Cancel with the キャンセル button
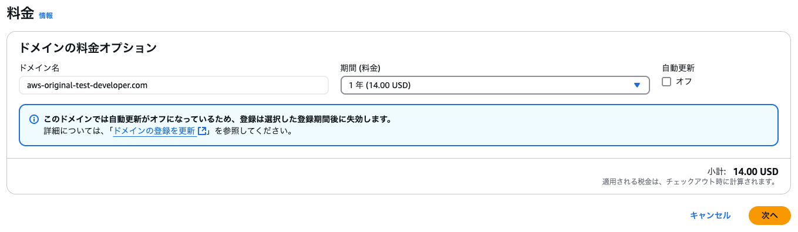 (711, 216)
